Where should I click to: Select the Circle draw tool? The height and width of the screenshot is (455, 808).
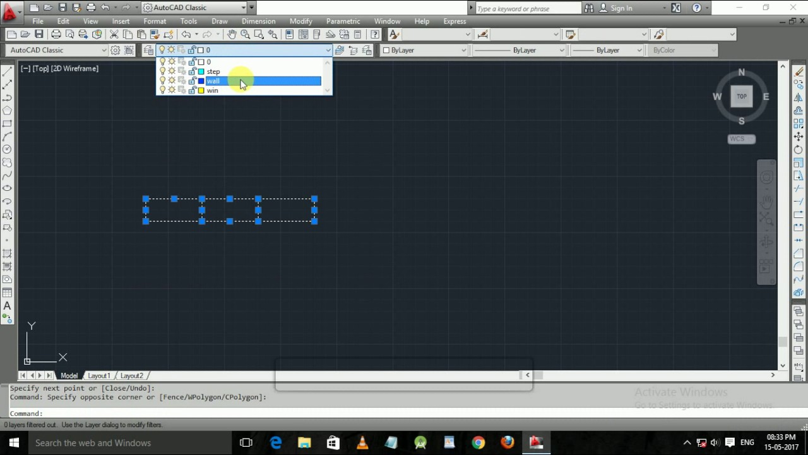(7, 149)
